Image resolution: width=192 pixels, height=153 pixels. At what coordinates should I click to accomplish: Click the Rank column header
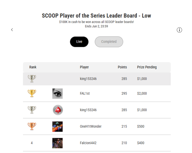[x=33, y=67]
